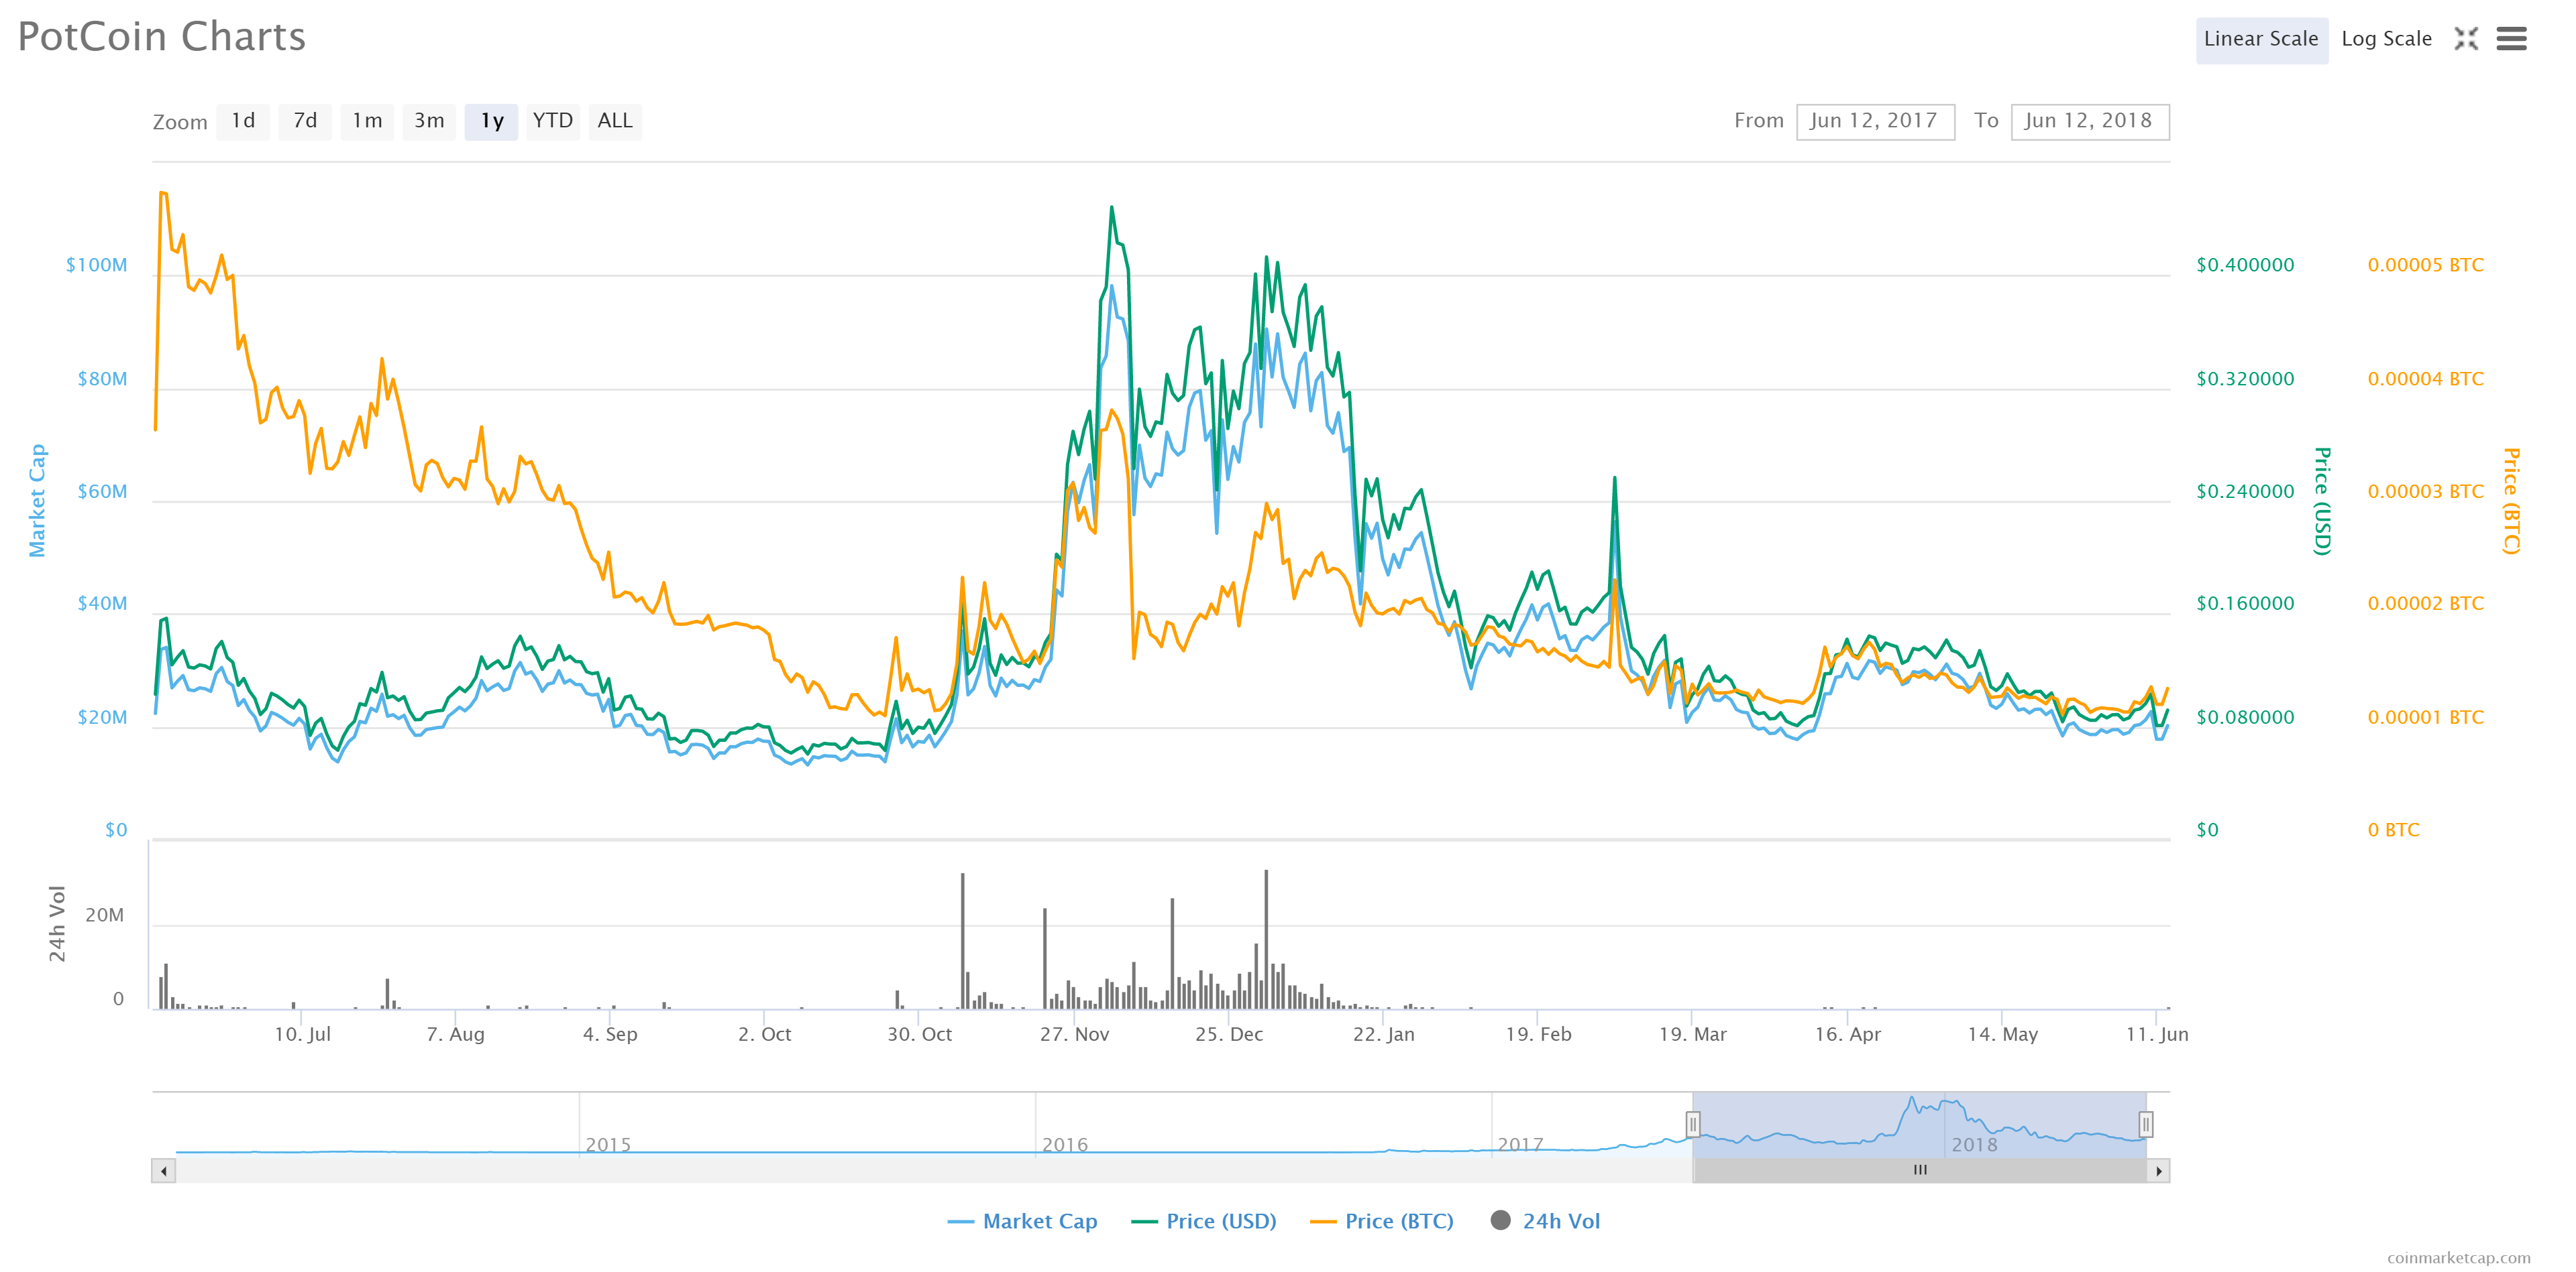The width and height of the screenshot is (2576, 1272).
Task: Set zoom to 1d
Action: pyautogui.click(x=243, y=121)
